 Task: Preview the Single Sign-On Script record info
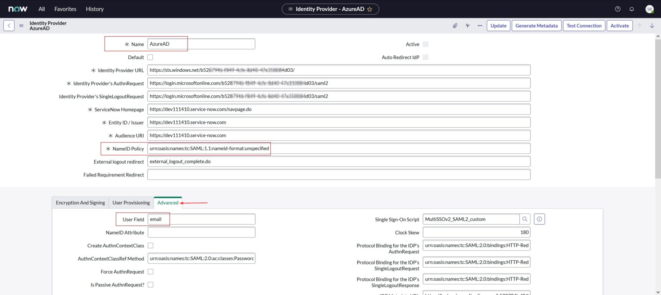click(x=539, y=219)
